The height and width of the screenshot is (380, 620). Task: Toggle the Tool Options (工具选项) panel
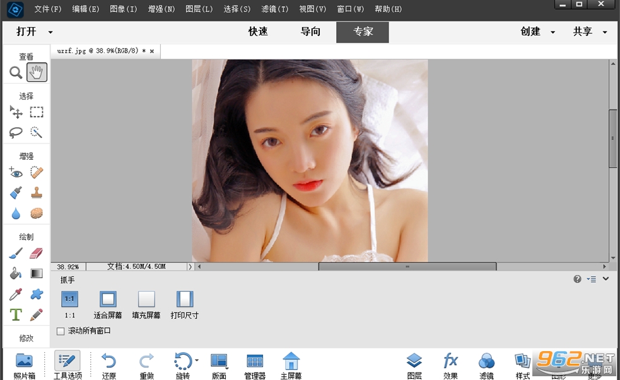coord(67,366)
